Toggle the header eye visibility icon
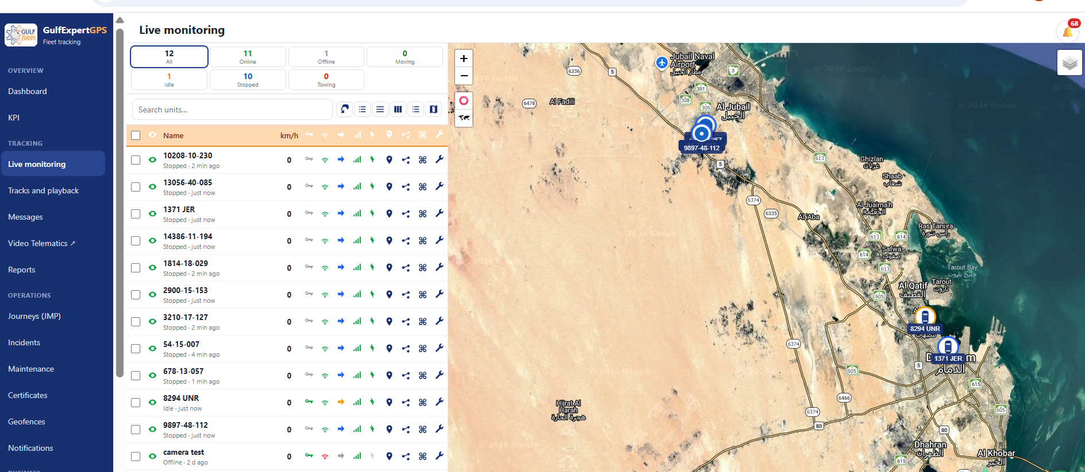The width and height of the screenshot is (1085, 472). point(152,135)
